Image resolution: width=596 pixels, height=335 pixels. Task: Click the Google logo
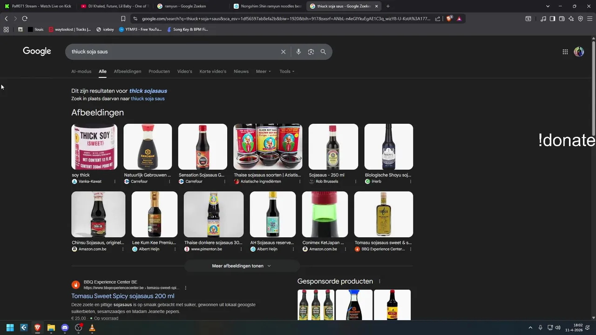pos(37,51)
